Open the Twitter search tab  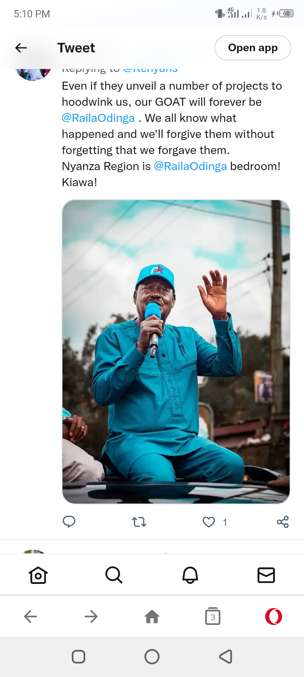114,575
